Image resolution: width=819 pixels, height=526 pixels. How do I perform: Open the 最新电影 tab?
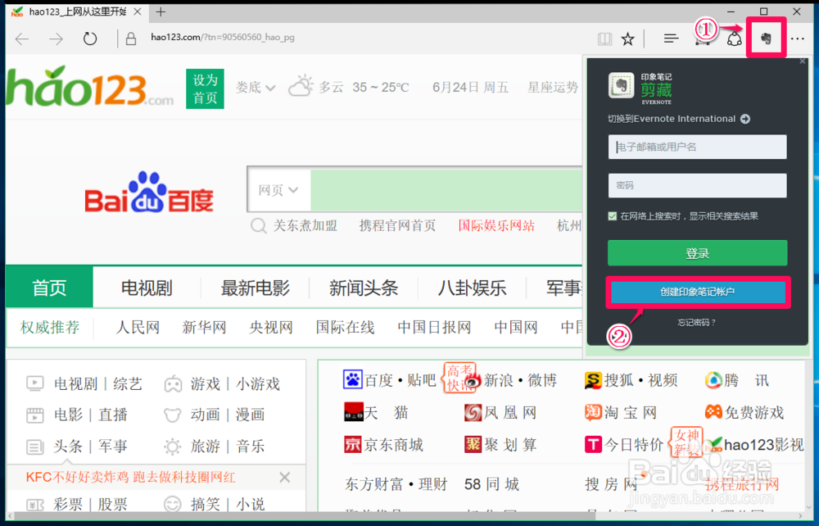click(255, 288)
